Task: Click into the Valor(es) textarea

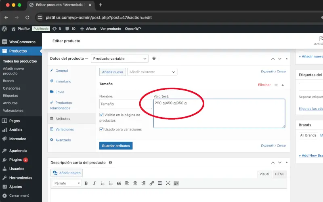Action: click(x=219, y=114)
